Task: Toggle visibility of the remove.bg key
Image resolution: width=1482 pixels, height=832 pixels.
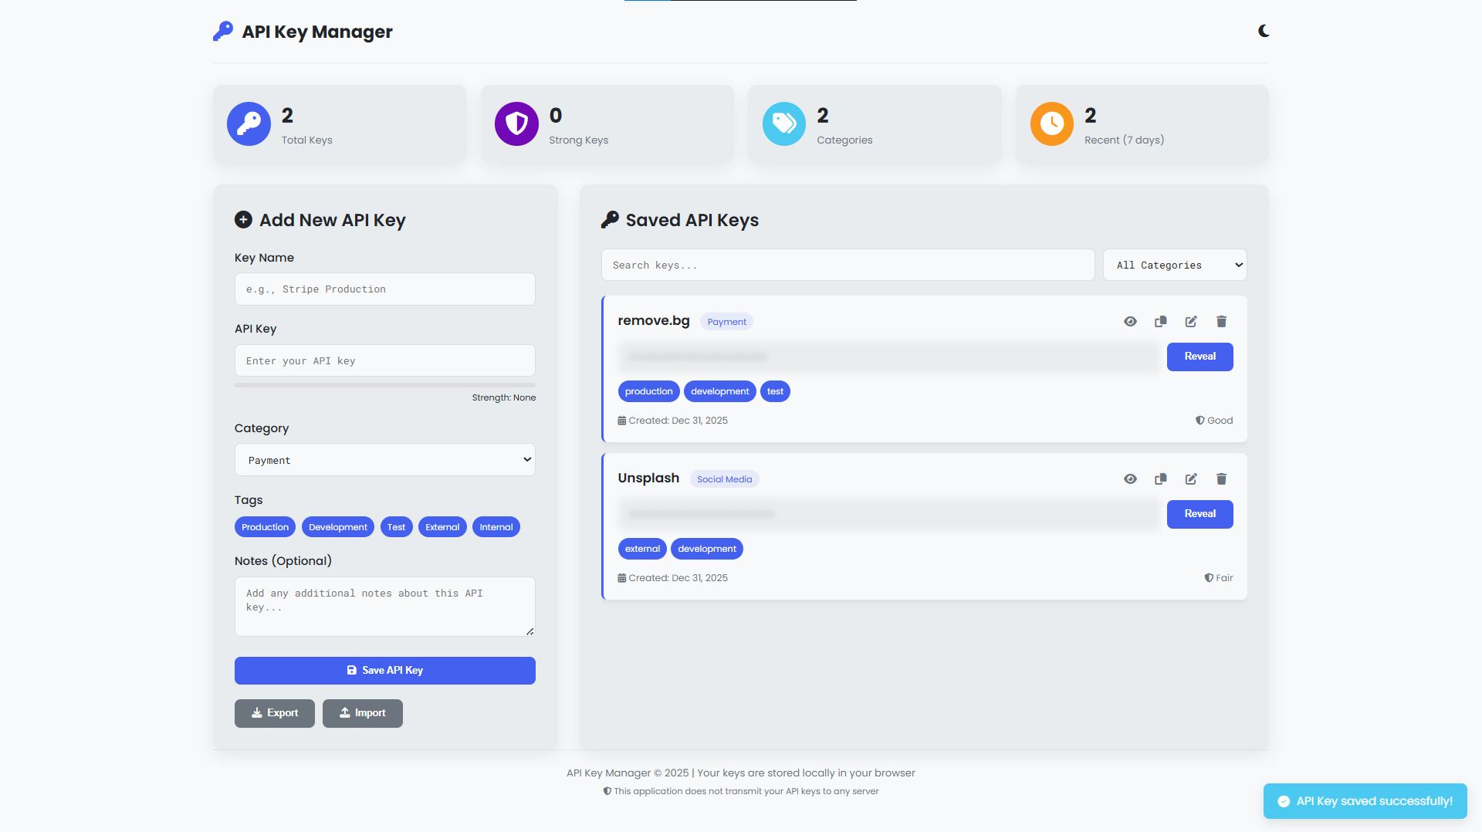Action: click(x=1130, y=321)
